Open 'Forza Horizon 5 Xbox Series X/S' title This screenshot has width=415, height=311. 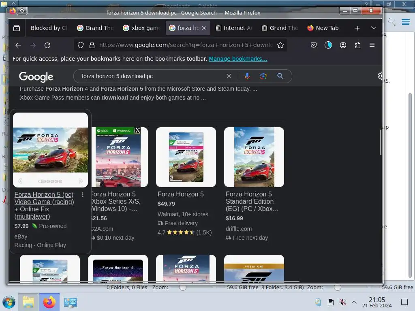tap(116, 202)
